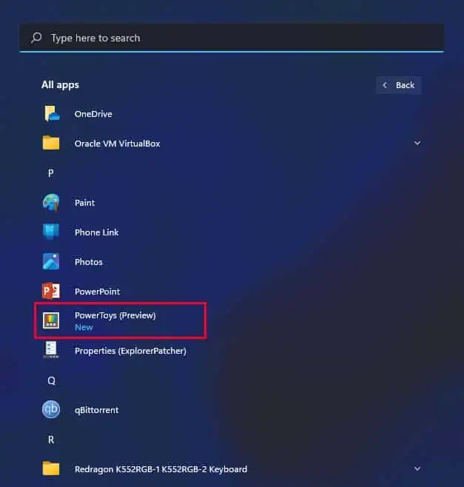The height and width of the screenshot is (487, 464).
Task: Select the 'Paint' label text
Action: [84, 203]
